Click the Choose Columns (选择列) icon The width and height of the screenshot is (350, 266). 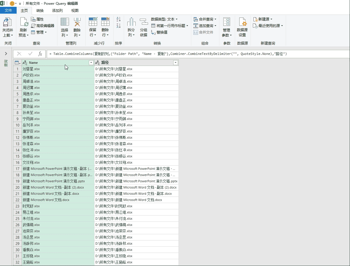pyautogui.click(x=65, y=22)
